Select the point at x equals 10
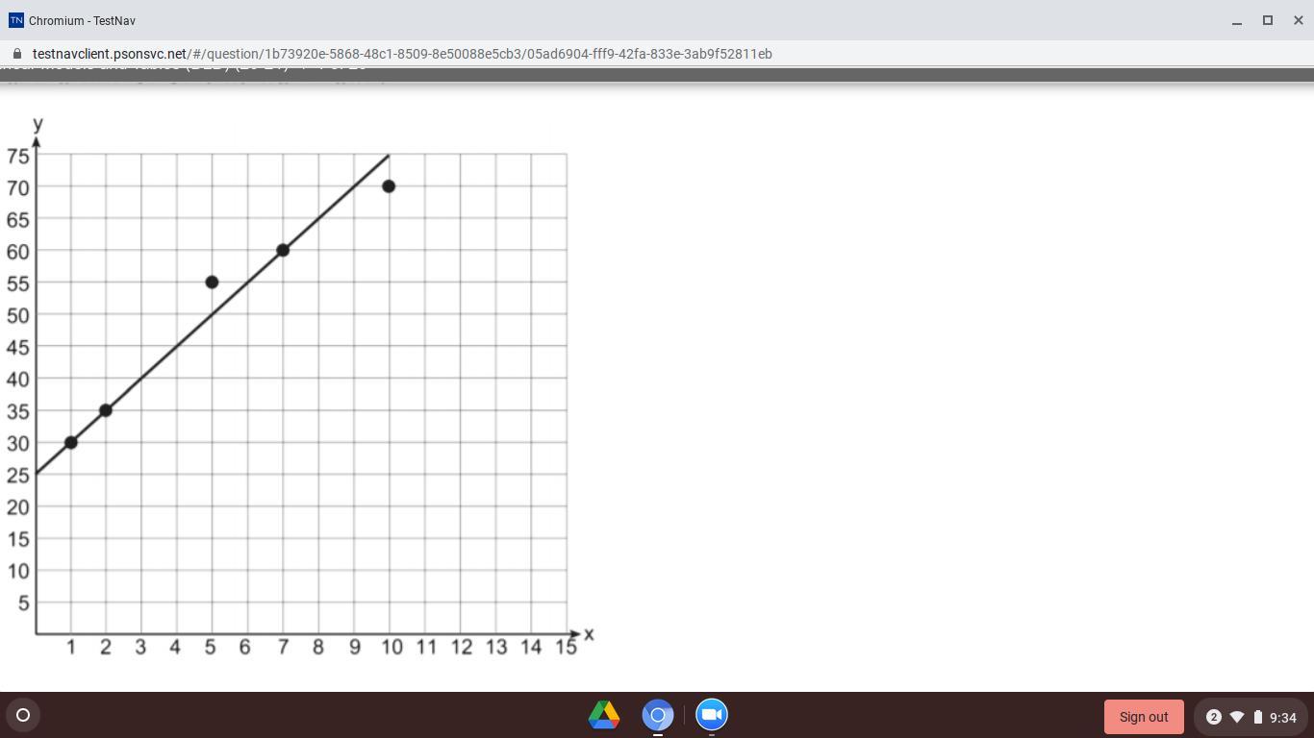Image resolution: width=1314 pixels, height=738 pixels. click(x=389, y=186)
